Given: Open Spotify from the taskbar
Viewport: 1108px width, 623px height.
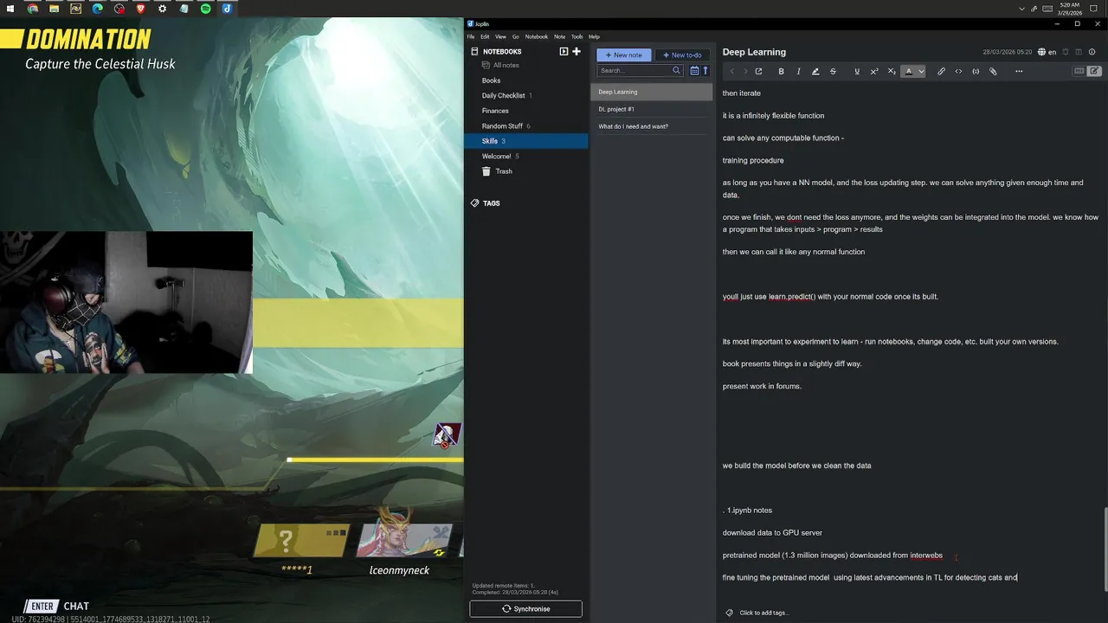Looking at the screenshot, I should coord(205,9).
